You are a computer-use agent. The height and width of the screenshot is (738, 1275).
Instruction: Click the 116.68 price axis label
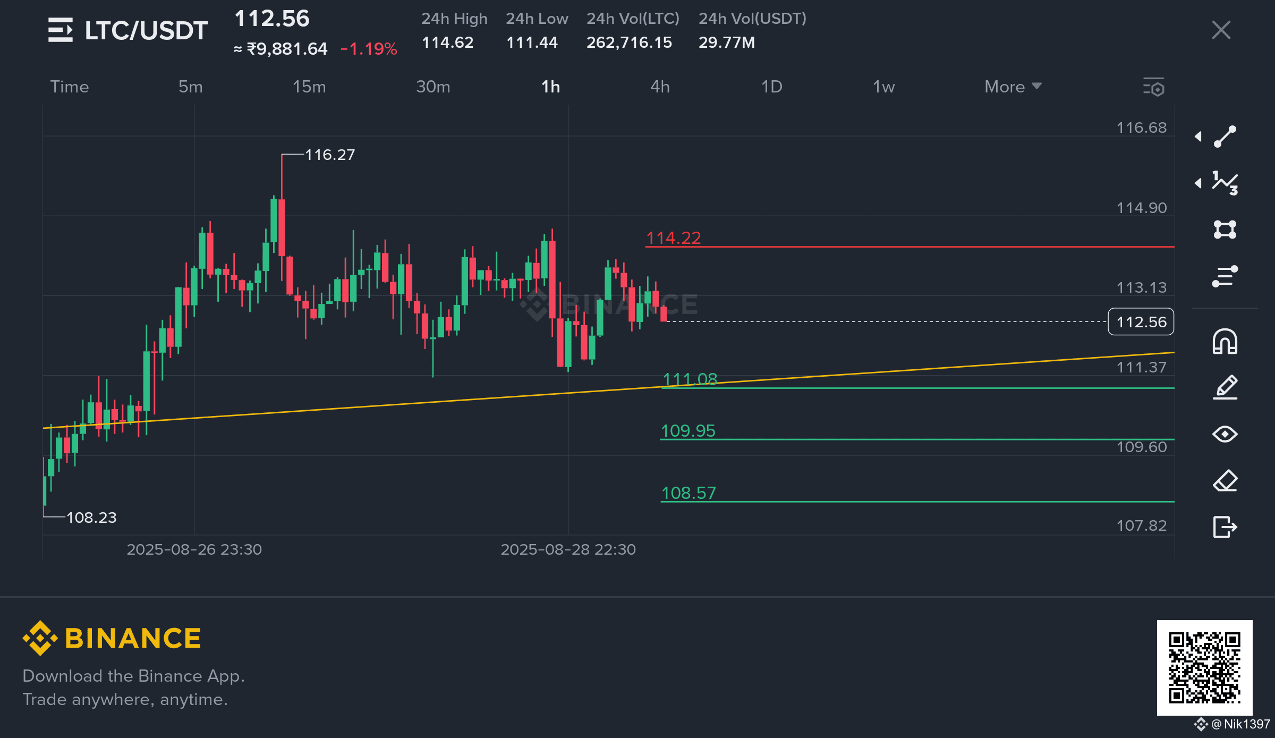[1142, 128]
